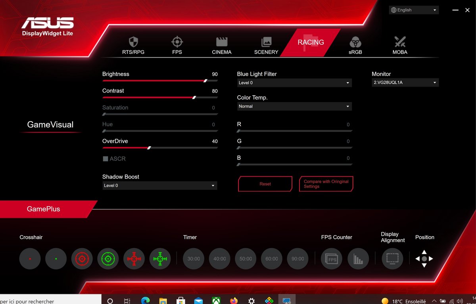Select the red dot crosshair
Screen dimensions: 476x304
point(30,259)
